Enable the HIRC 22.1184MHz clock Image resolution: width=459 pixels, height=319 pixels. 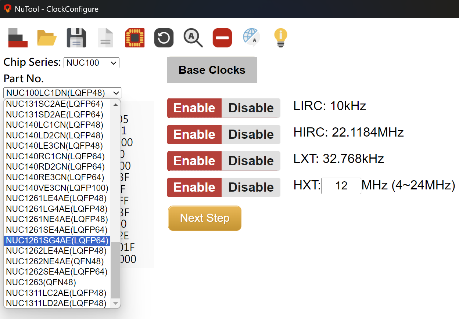point(194,134)
